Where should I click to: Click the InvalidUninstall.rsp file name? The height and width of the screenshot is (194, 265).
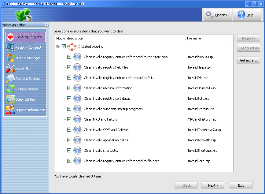[202, 88]
